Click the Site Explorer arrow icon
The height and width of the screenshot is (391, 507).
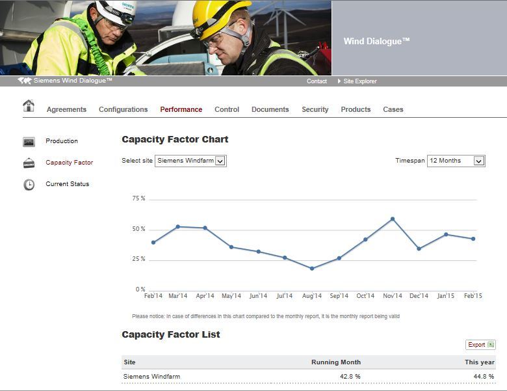339,81
